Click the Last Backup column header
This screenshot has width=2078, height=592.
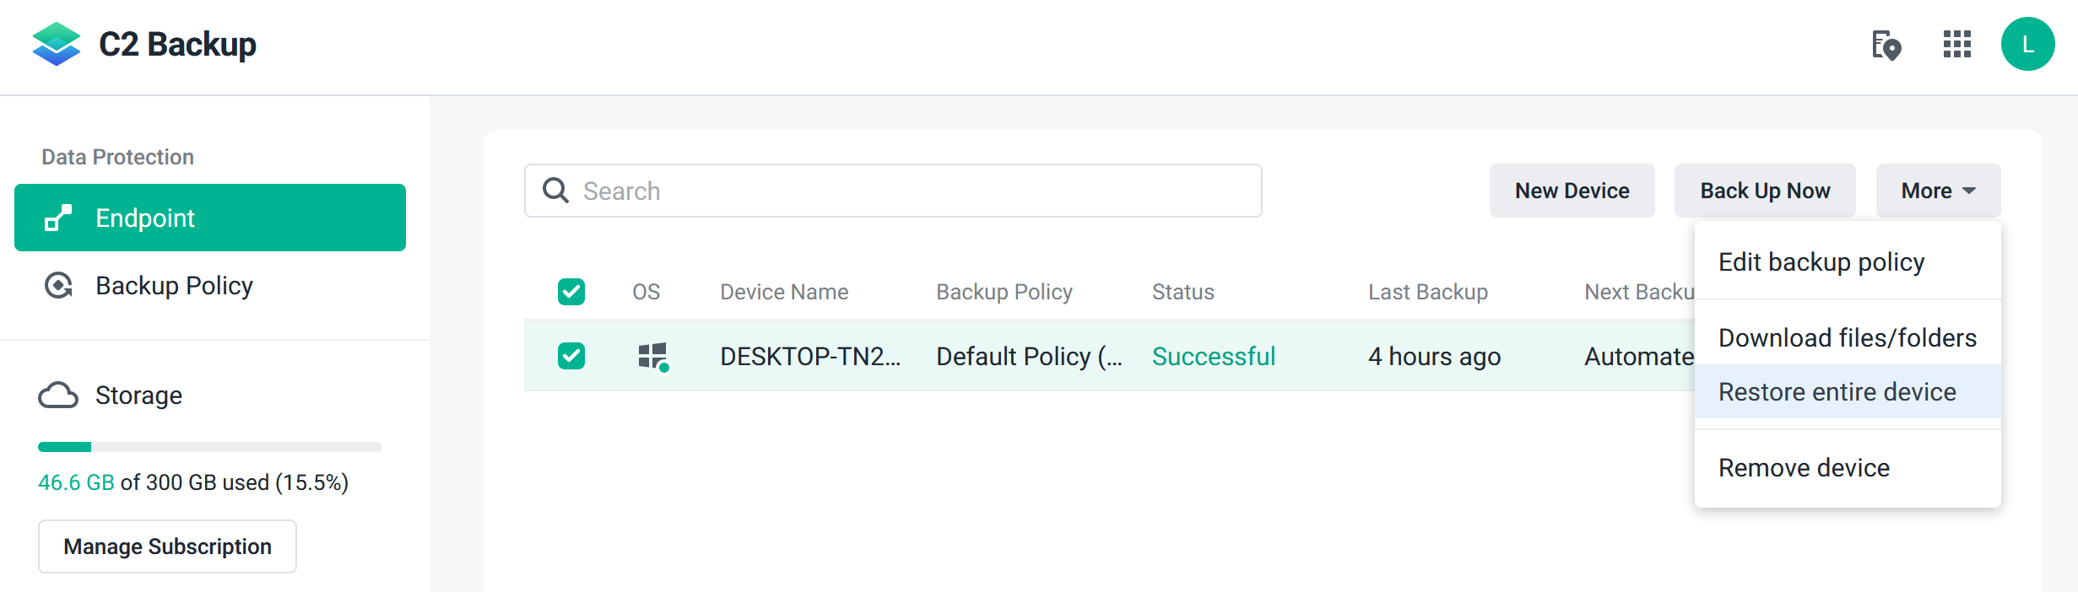pos(1428,292)
